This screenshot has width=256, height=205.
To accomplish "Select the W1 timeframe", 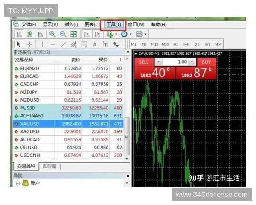I will point(207,44).
